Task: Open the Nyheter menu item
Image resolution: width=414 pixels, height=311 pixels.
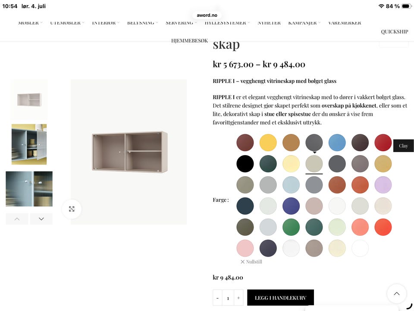Action: pyautogui.click(x=269, y=23)
